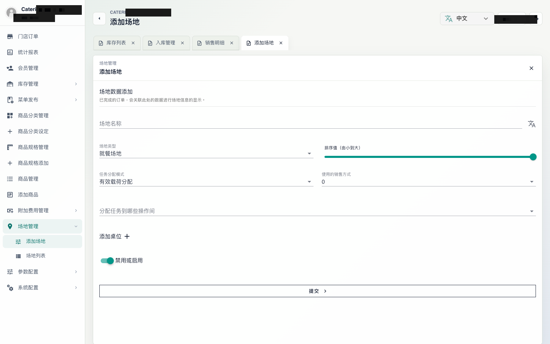Open 统计报表 chart icon

click(10, 52)
